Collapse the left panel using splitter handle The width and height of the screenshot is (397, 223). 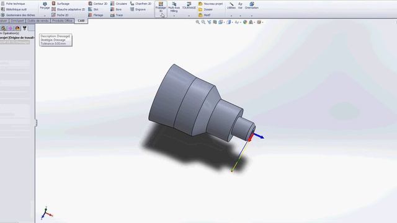point(36,123)
